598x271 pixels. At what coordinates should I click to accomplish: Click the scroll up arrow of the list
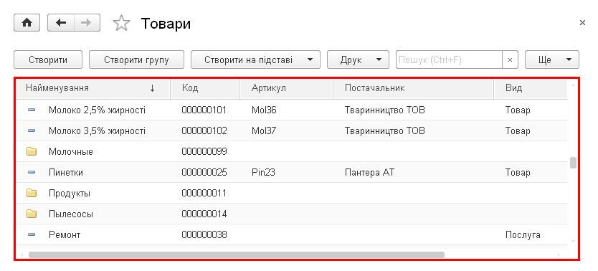(573, 85)
